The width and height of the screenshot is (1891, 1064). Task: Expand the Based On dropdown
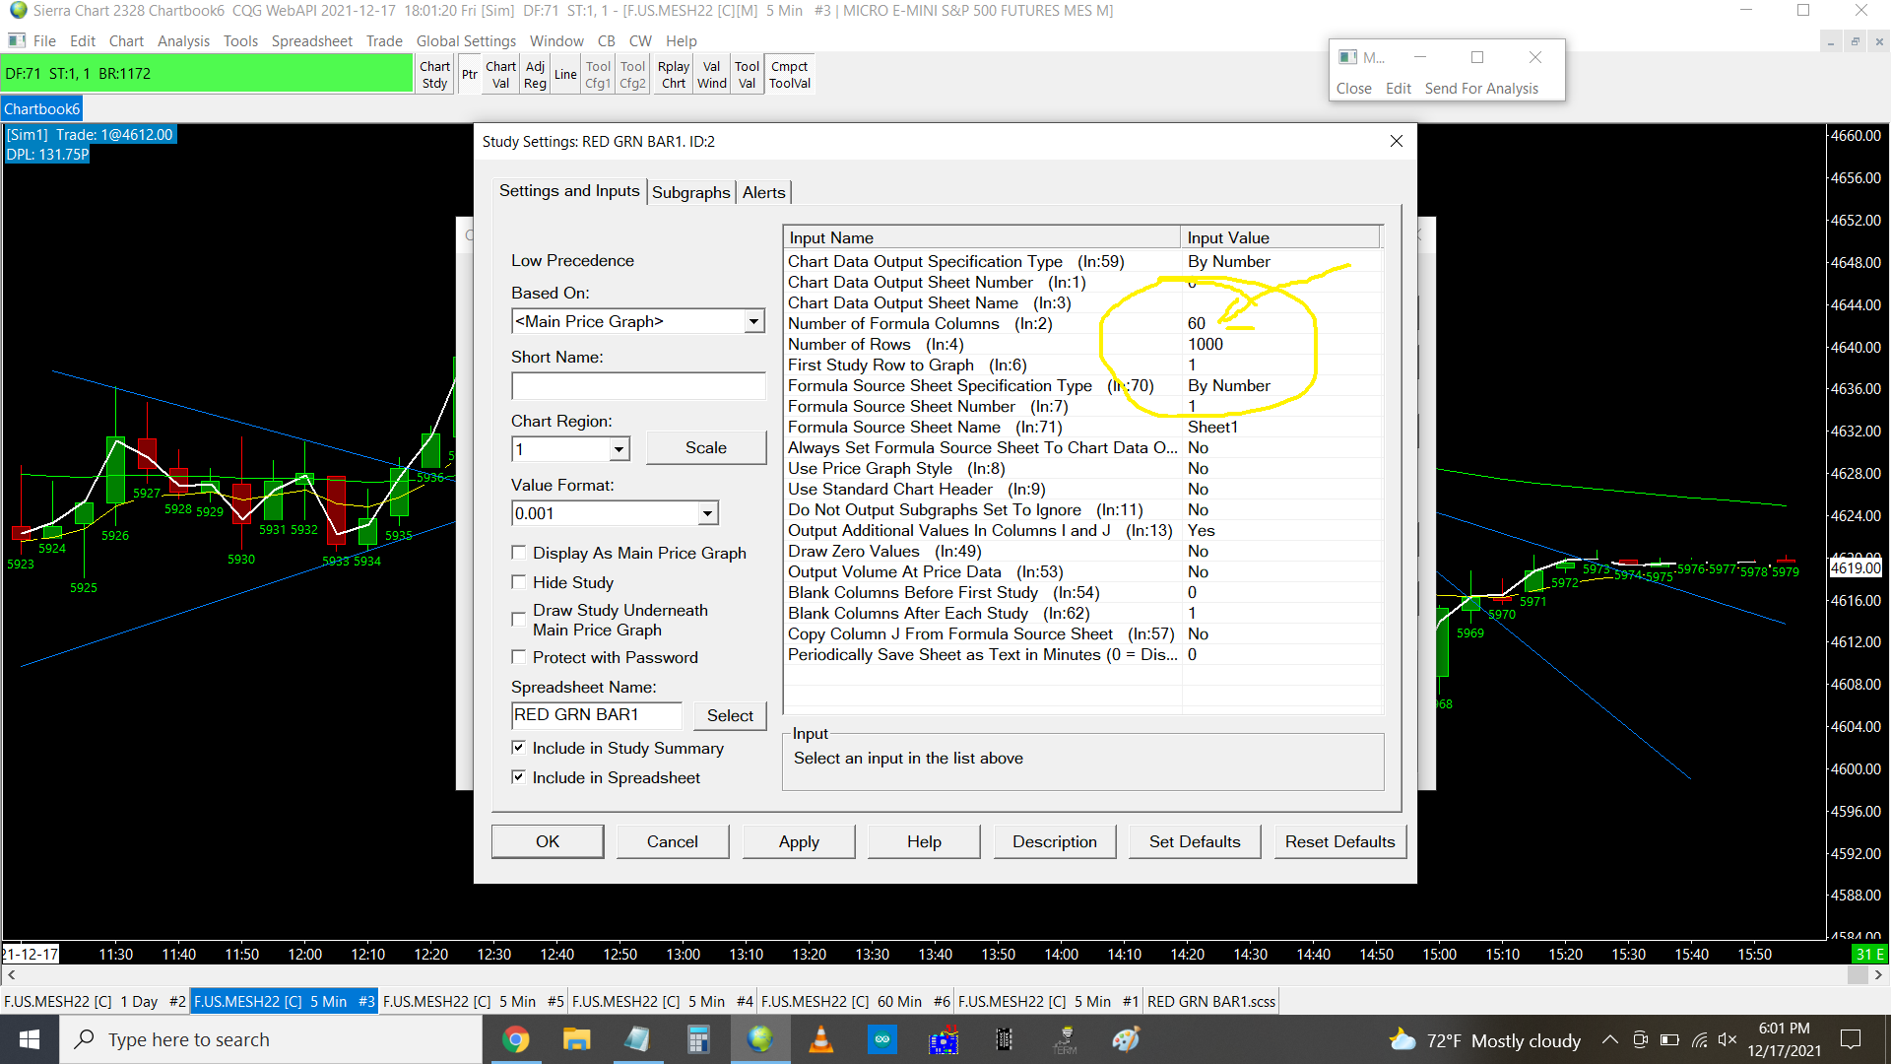pyautogui.click(x=753, y=321)
